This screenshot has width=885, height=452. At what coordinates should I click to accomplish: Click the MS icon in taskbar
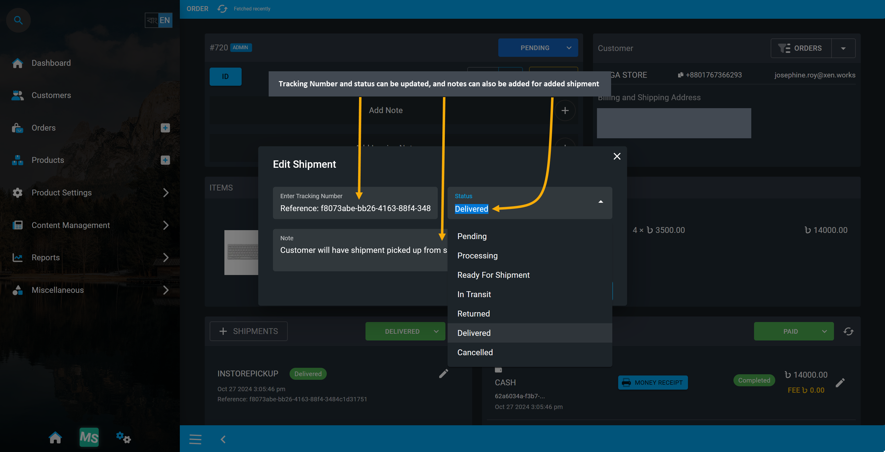click(89, 438)
